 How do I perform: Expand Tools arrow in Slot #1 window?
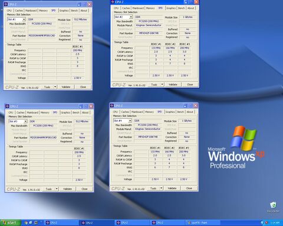click(55, 87)
